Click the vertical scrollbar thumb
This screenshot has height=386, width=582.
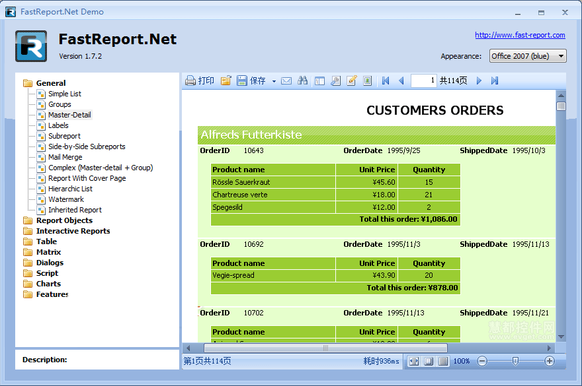click(561, 106)
